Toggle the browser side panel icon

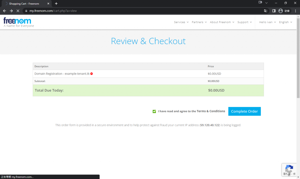pos(274,11)
